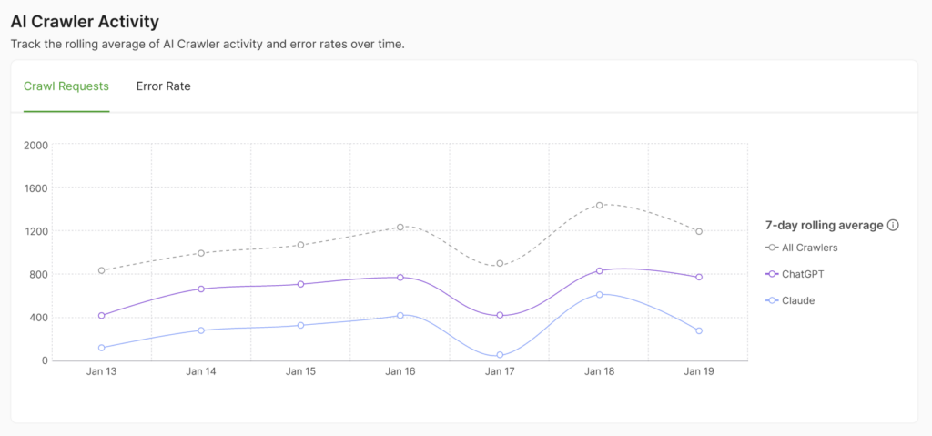This screenshot has height=436, width=932.
Task: Click the Jan 13 x-axis label
Action: click(102, 371)
